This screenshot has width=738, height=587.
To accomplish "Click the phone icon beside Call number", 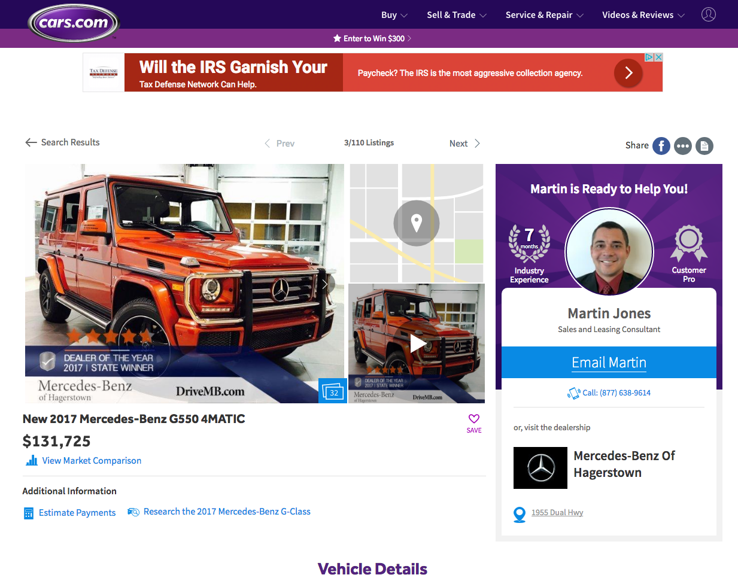I will point(573,393).
